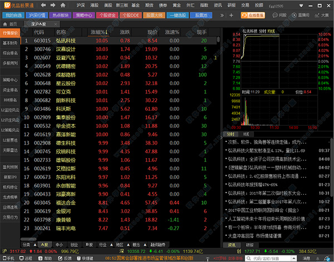Open 帮助 help icon in status bar
The width and height of the screenshot is (334, 262).
[x=45, y=258]
